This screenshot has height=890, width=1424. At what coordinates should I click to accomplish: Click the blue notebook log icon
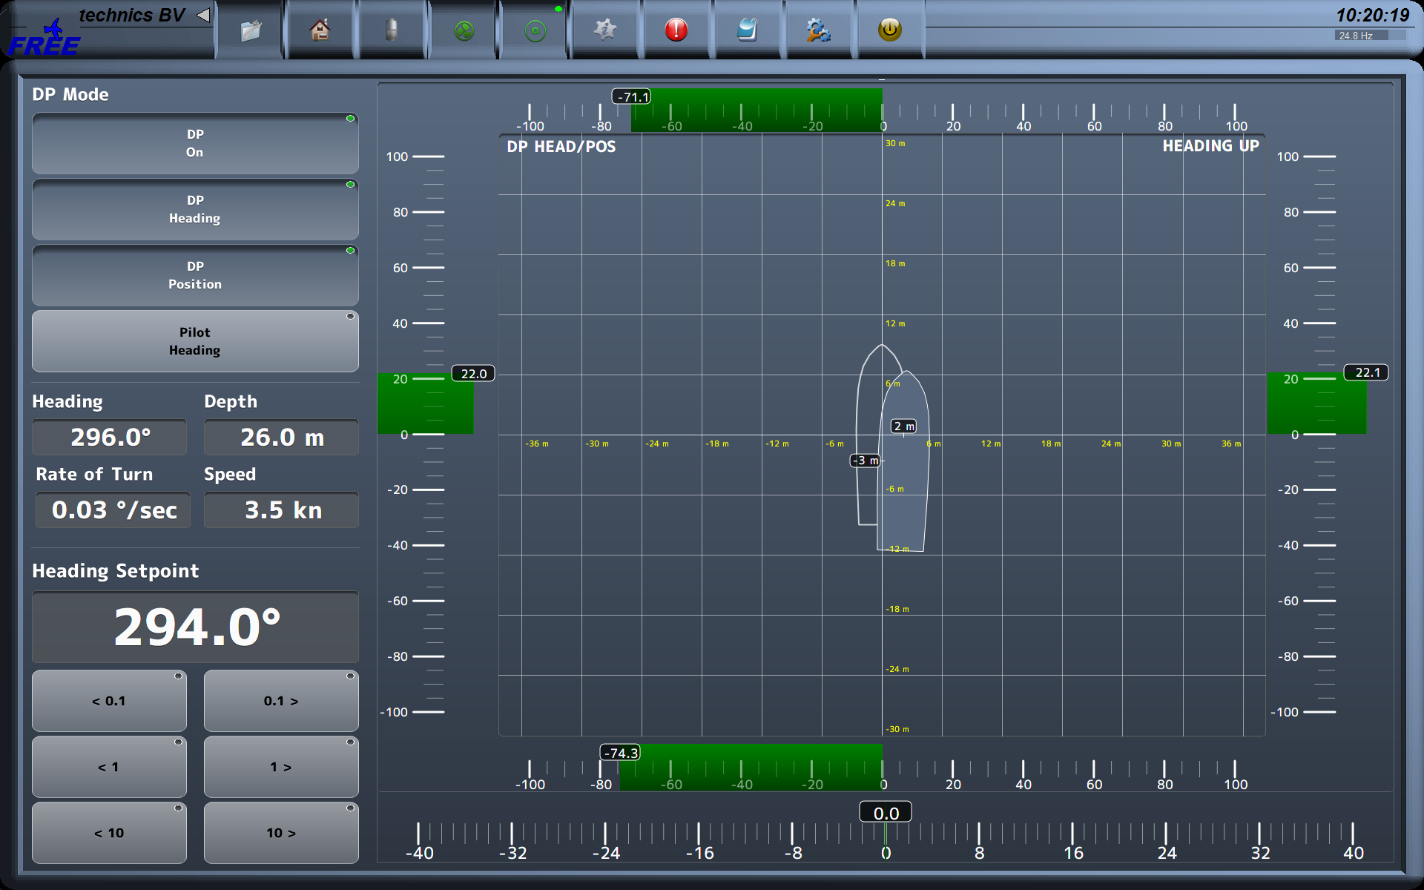[x=748, y=30]
